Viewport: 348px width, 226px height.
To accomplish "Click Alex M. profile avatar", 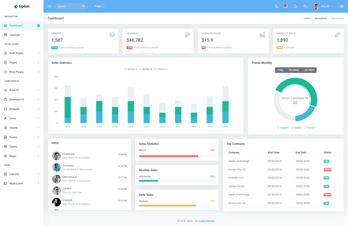I will [316, 6].
